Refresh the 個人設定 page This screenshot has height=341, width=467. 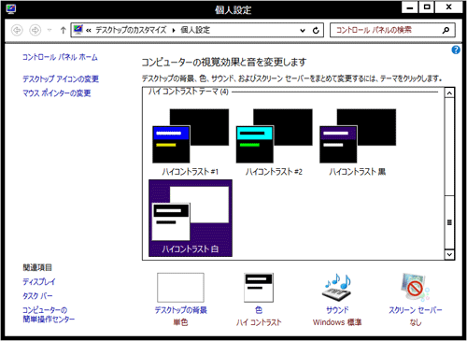click(316, 30)
